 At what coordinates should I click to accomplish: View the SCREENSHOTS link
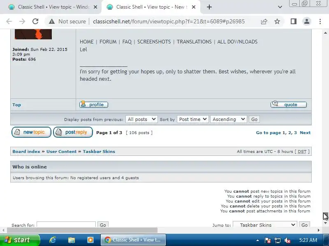tap(154, 42)
